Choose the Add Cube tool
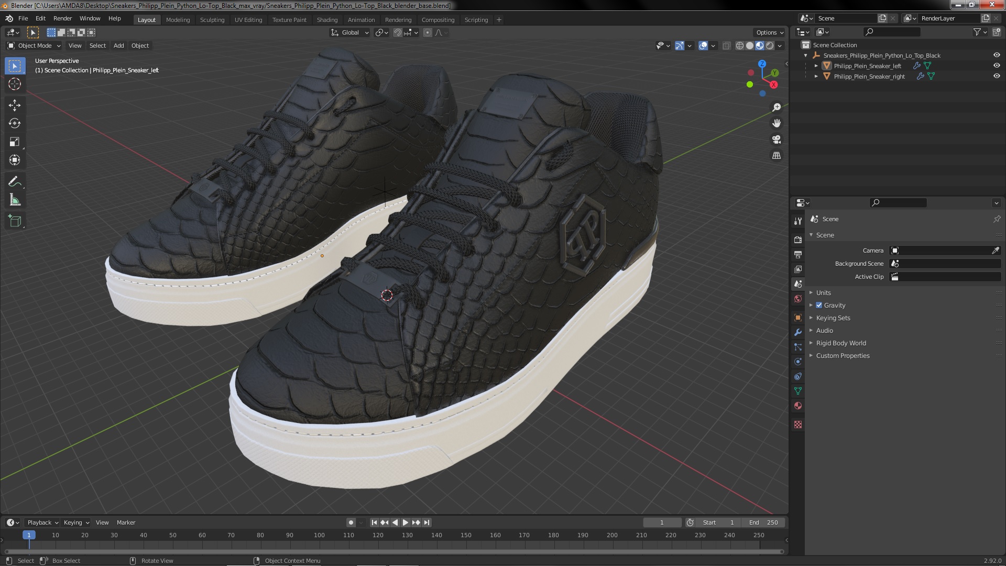 [15, 221]
